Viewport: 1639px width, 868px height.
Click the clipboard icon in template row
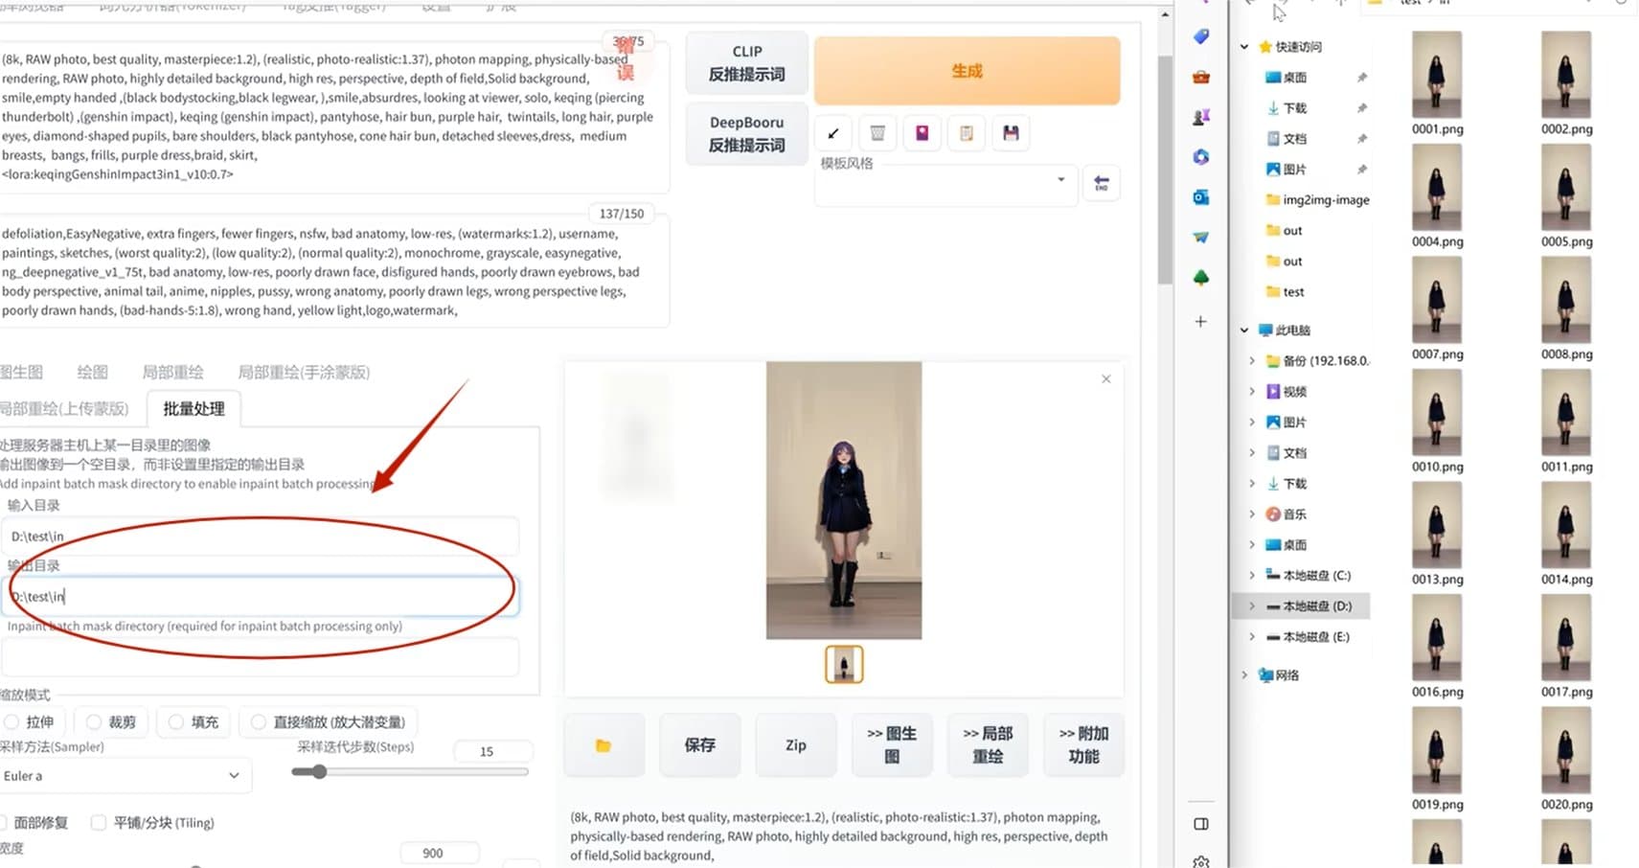tap(966, 133)
